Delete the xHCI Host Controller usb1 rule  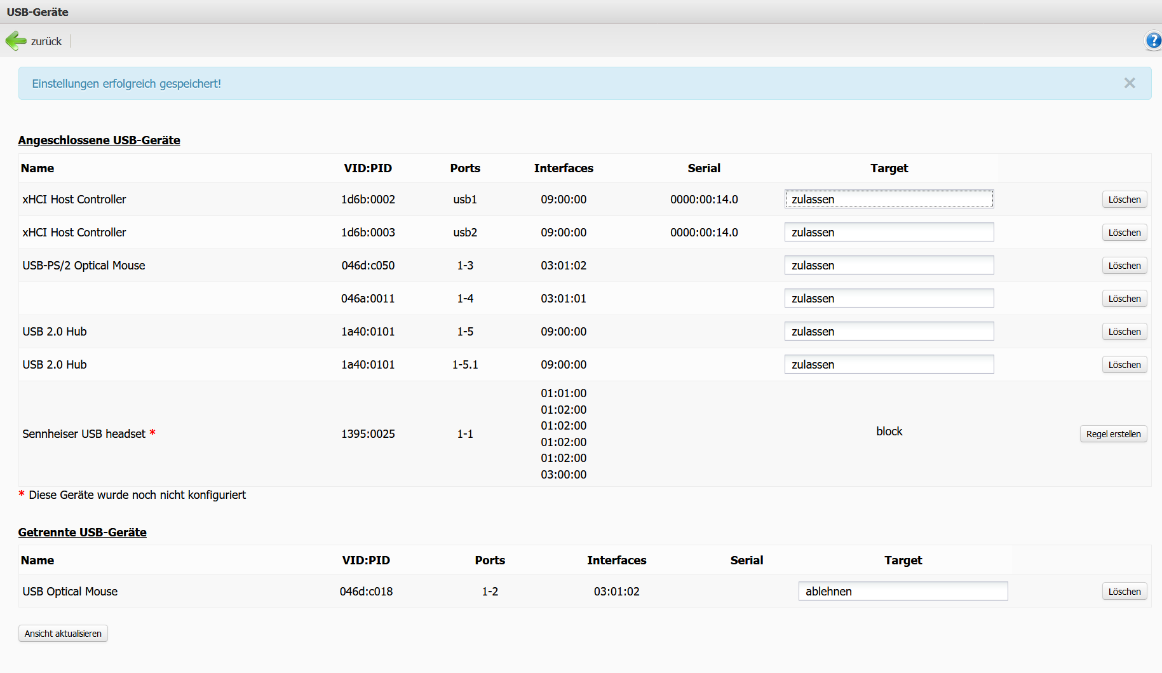1124,200
